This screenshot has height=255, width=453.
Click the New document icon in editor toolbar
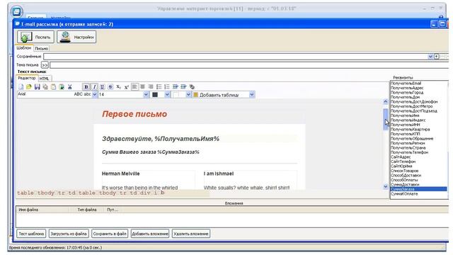click(21, 86)
